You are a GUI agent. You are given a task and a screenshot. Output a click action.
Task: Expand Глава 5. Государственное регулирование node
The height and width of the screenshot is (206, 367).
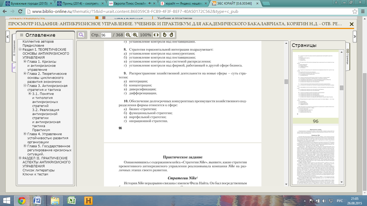click(25, 146)
